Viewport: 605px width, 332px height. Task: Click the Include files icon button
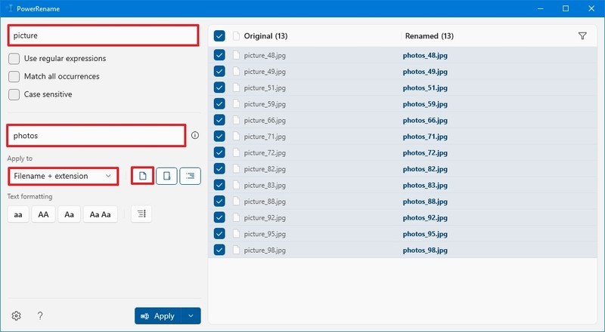point(142,176)
